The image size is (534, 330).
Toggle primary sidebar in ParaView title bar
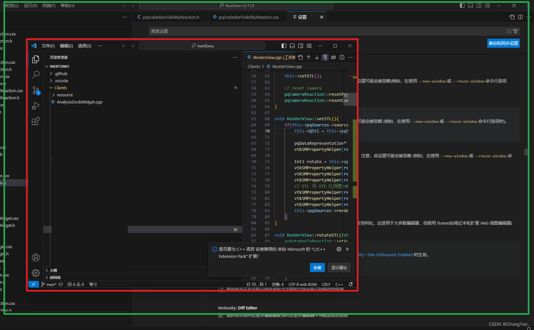pos(462,5)
